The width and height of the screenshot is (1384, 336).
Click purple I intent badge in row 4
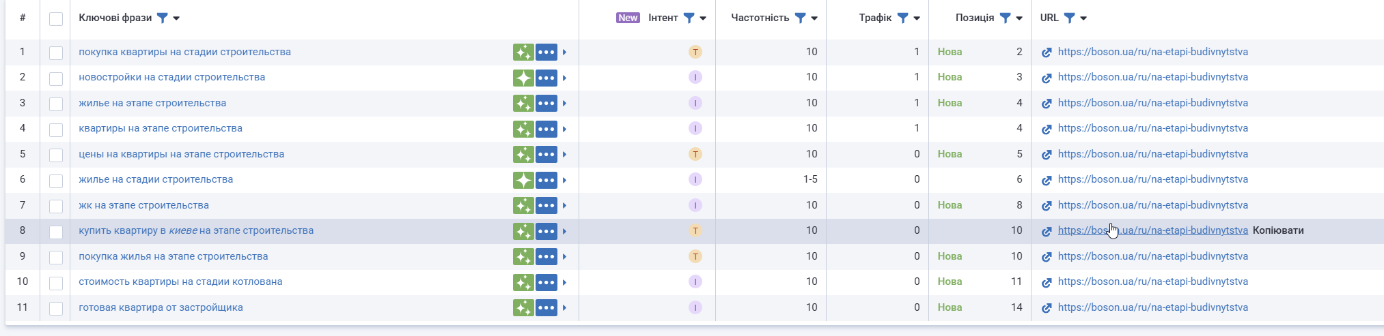click(x=695, y=128)
